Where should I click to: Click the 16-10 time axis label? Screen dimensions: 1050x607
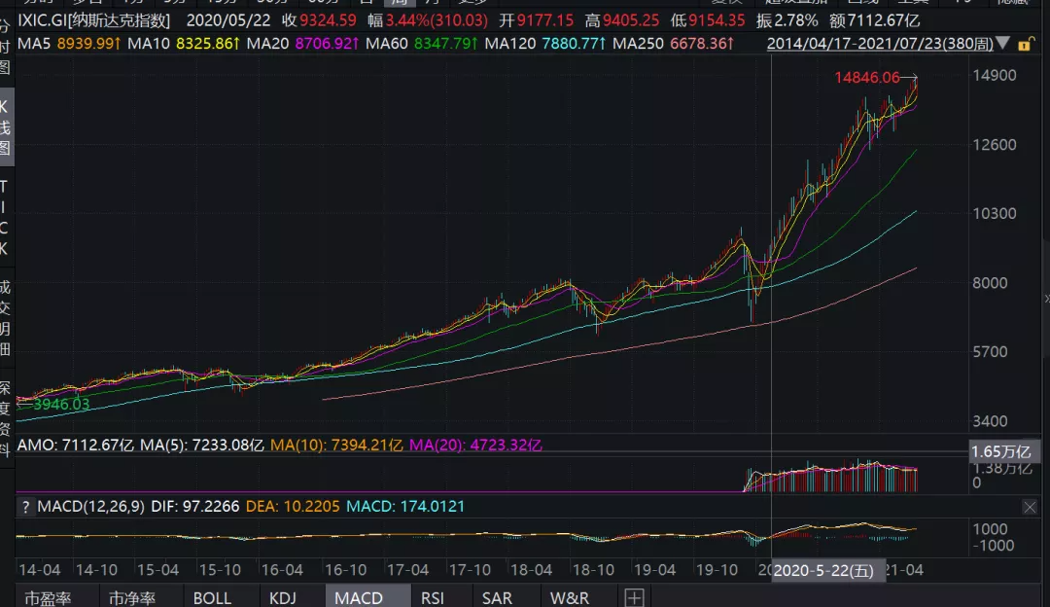point(345,570)
